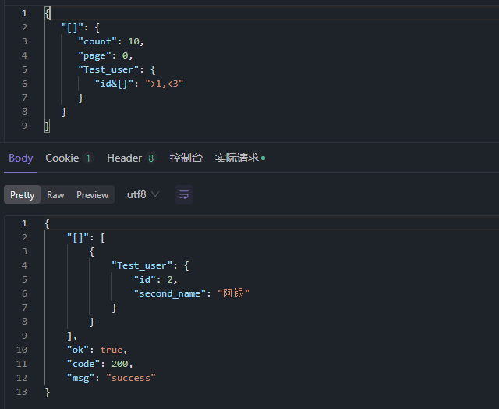Image resolution: width=499 pixels, height=409 pixels.
Task: Open the utf8 encoding dropdown
Action: click(143, 194)
